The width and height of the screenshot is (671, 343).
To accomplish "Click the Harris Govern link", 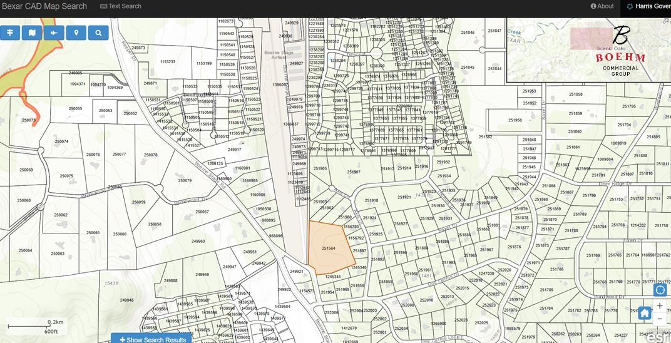I will [x=648, y=6].
